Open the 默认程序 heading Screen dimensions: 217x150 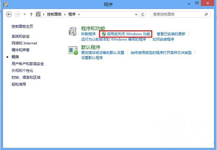tap(91, 47)
